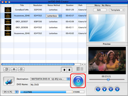The width and height of the screenshot is (128, 96).
Task: Click the video preview display
Action: click(107, 61)
